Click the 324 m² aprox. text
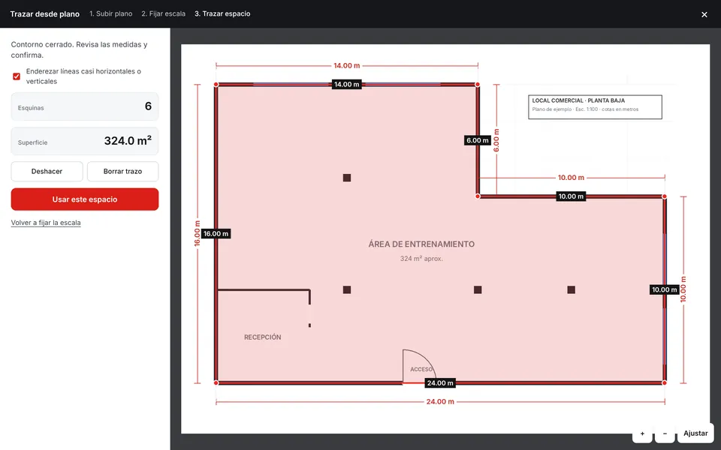Image resolution: width=721 pixels, height=450 pixels. coord(421,259)
